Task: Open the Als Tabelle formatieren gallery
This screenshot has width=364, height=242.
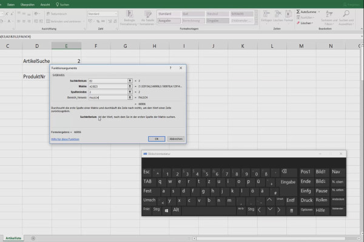Action: 147,18
